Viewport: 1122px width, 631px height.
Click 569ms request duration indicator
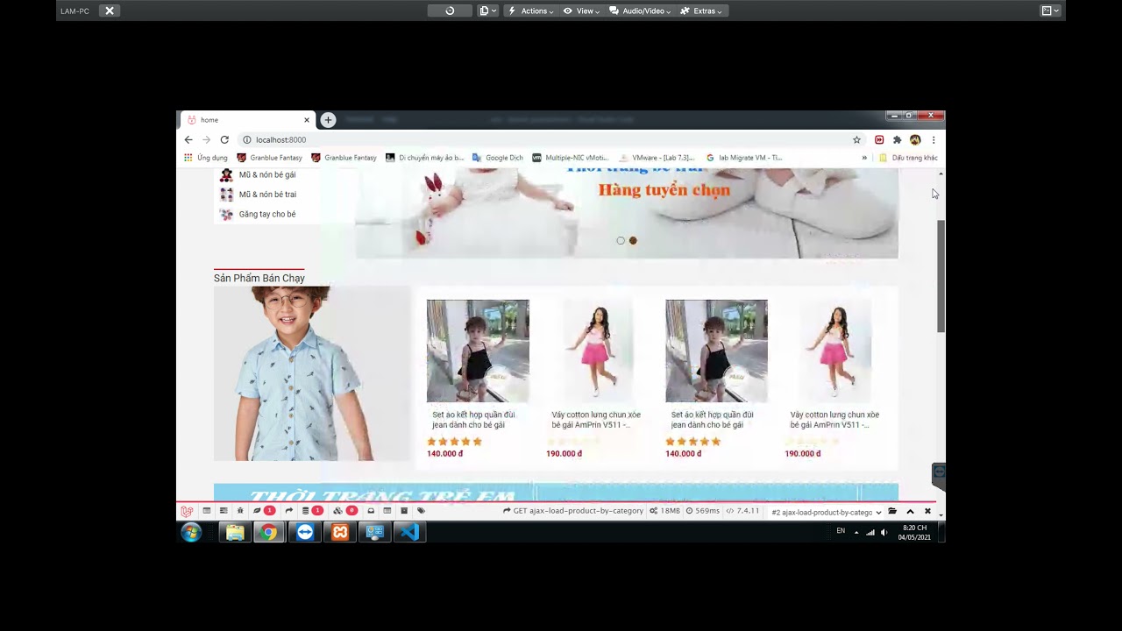tap(702, 511)
